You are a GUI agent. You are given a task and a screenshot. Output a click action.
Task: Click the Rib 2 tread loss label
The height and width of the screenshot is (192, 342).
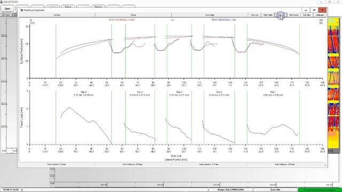tap(219, 94)
